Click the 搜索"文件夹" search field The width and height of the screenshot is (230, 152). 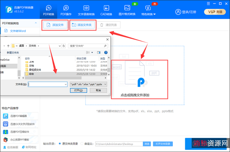coord(88,46)
